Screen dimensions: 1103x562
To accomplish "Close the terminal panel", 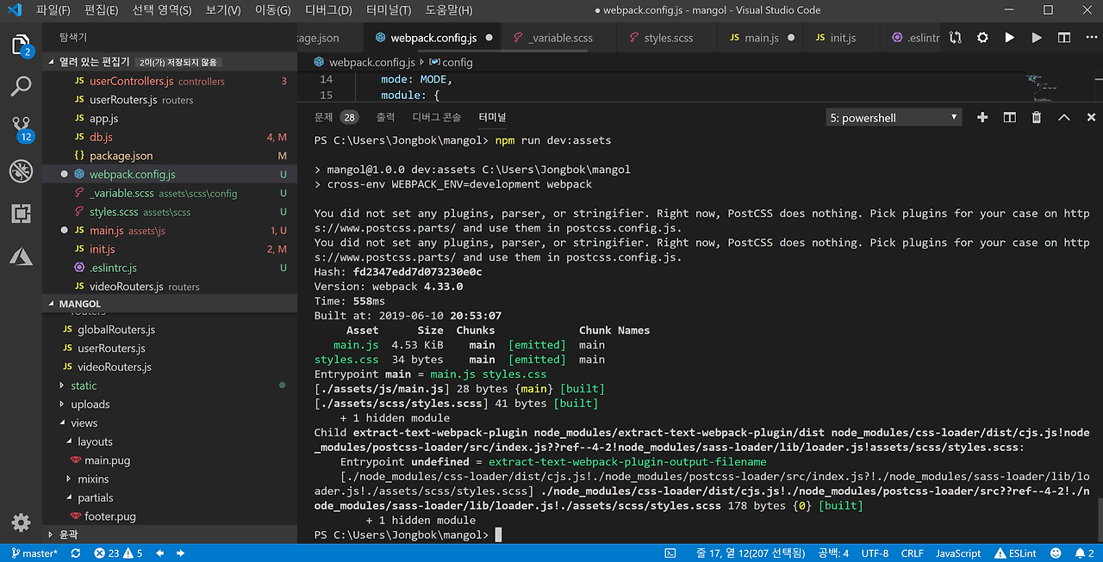I will (1091, 117).
